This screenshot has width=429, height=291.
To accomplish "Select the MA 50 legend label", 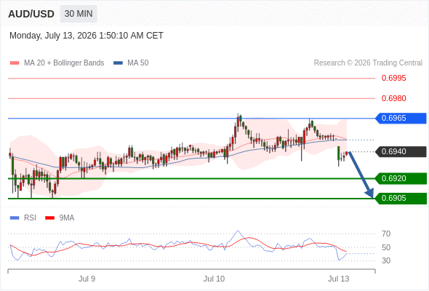I will coord(138,63).
